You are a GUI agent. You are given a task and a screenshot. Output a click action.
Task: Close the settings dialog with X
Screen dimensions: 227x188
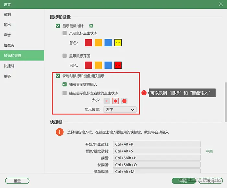coord(221,4)
